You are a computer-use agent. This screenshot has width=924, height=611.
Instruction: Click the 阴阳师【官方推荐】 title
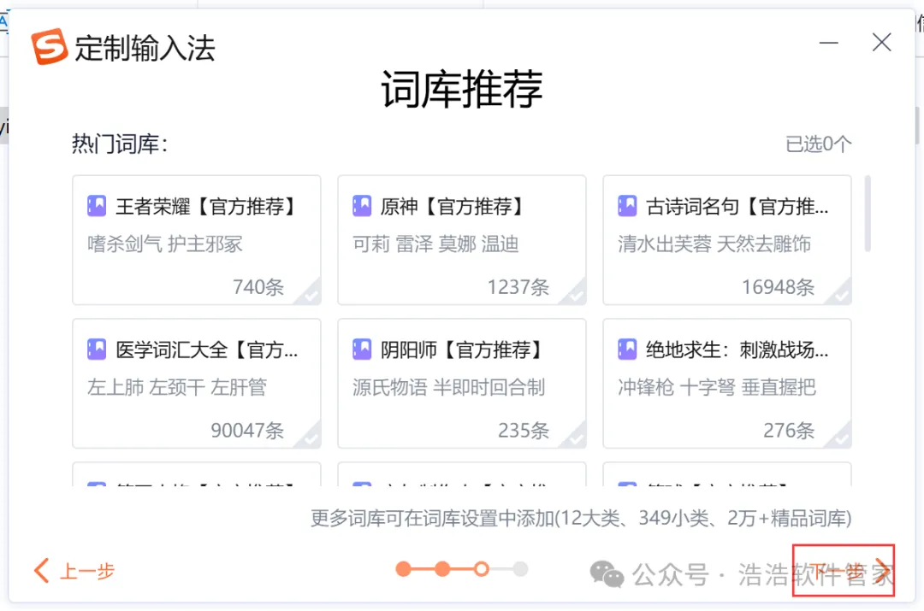point(463,350)
